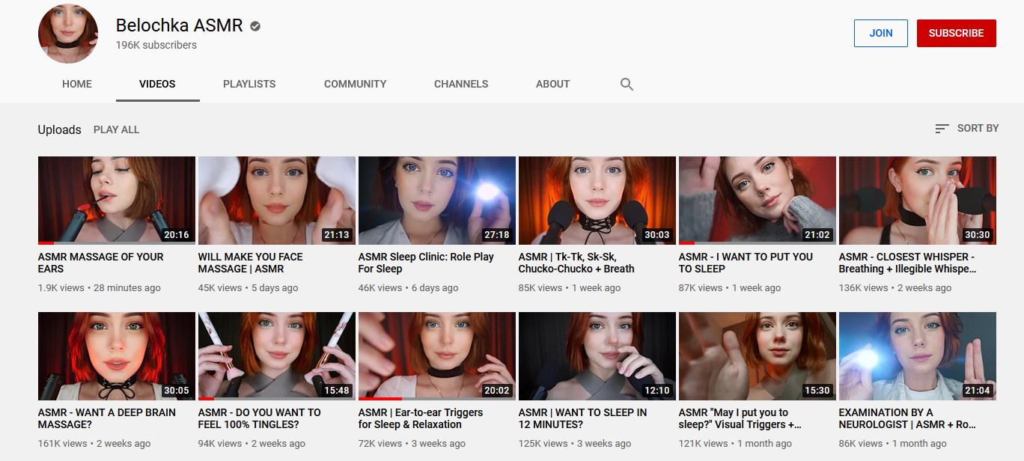1024x461 pixels.
Task: Open the ASMR MASSAGE OF YOUR EARS thumbnail
Action: [x=117, y=201]
